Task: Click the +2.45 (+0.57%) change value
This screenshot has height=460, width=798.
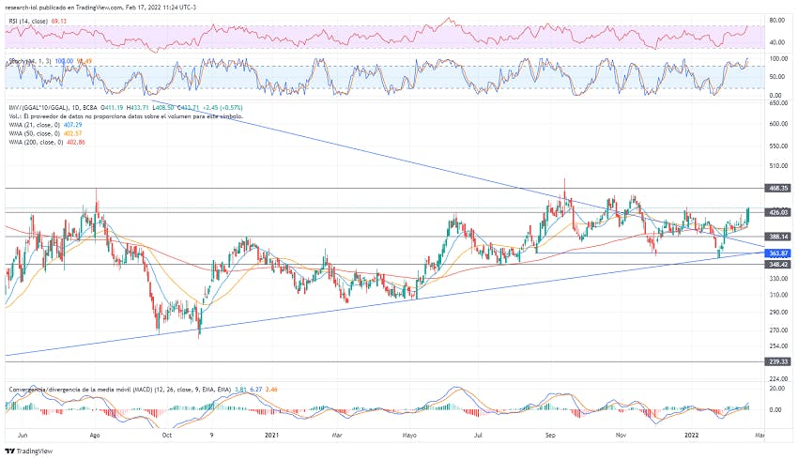Action: (223, 108)
